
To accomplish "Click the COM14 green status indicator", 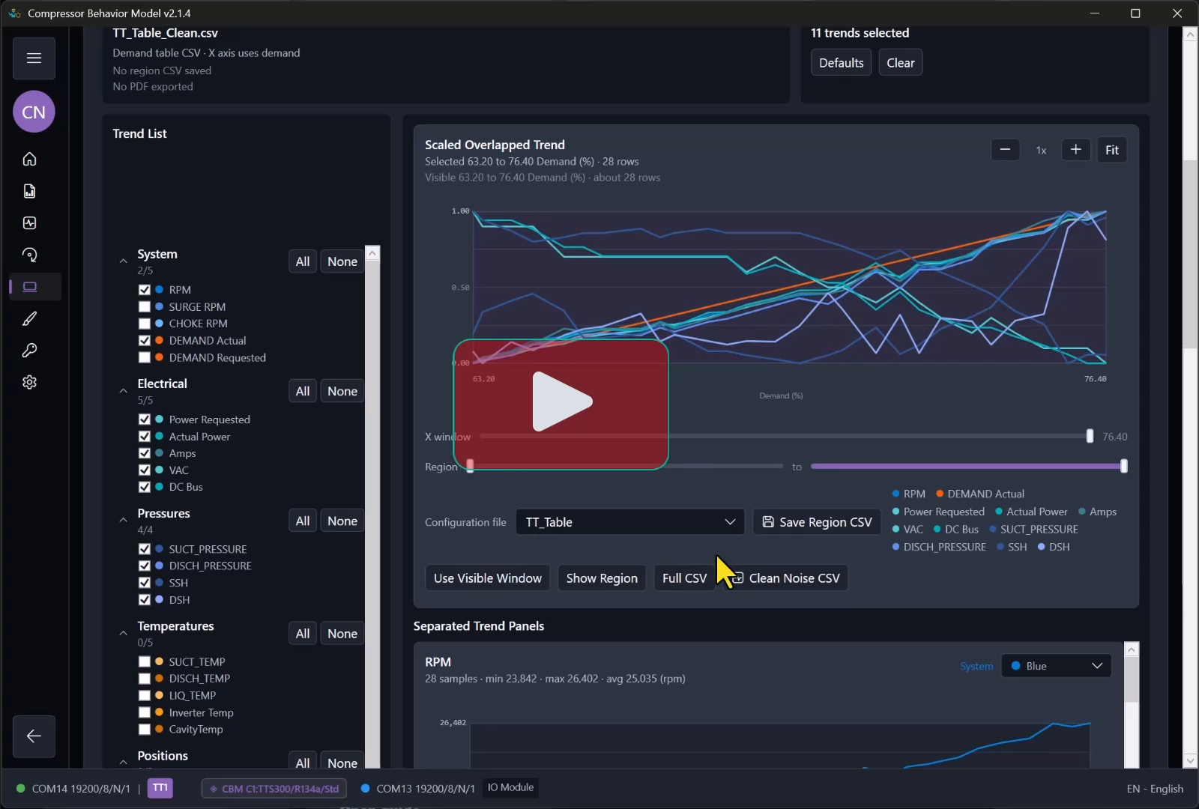I will (21, 789).
